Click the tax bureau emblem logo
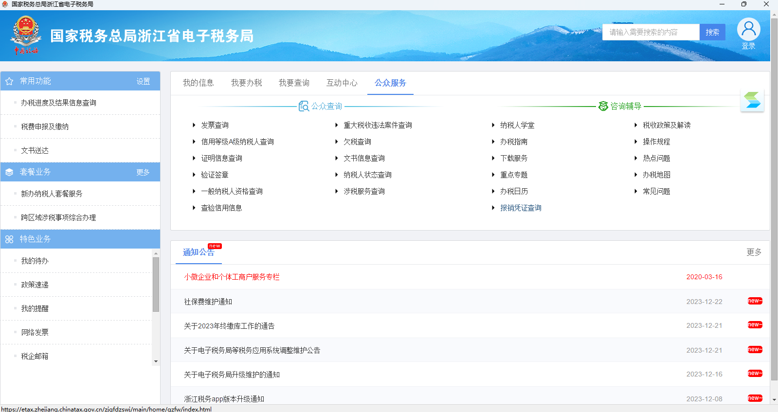Viewport: 778px width, 412px height. click(x=26, y=34)
